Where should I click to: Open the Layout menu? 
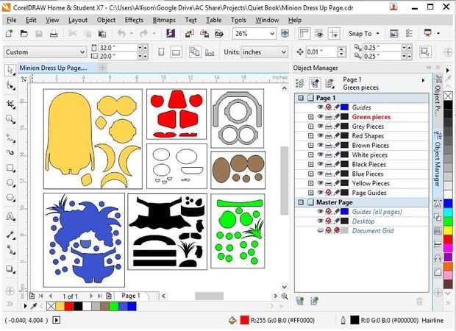[78, 20]
